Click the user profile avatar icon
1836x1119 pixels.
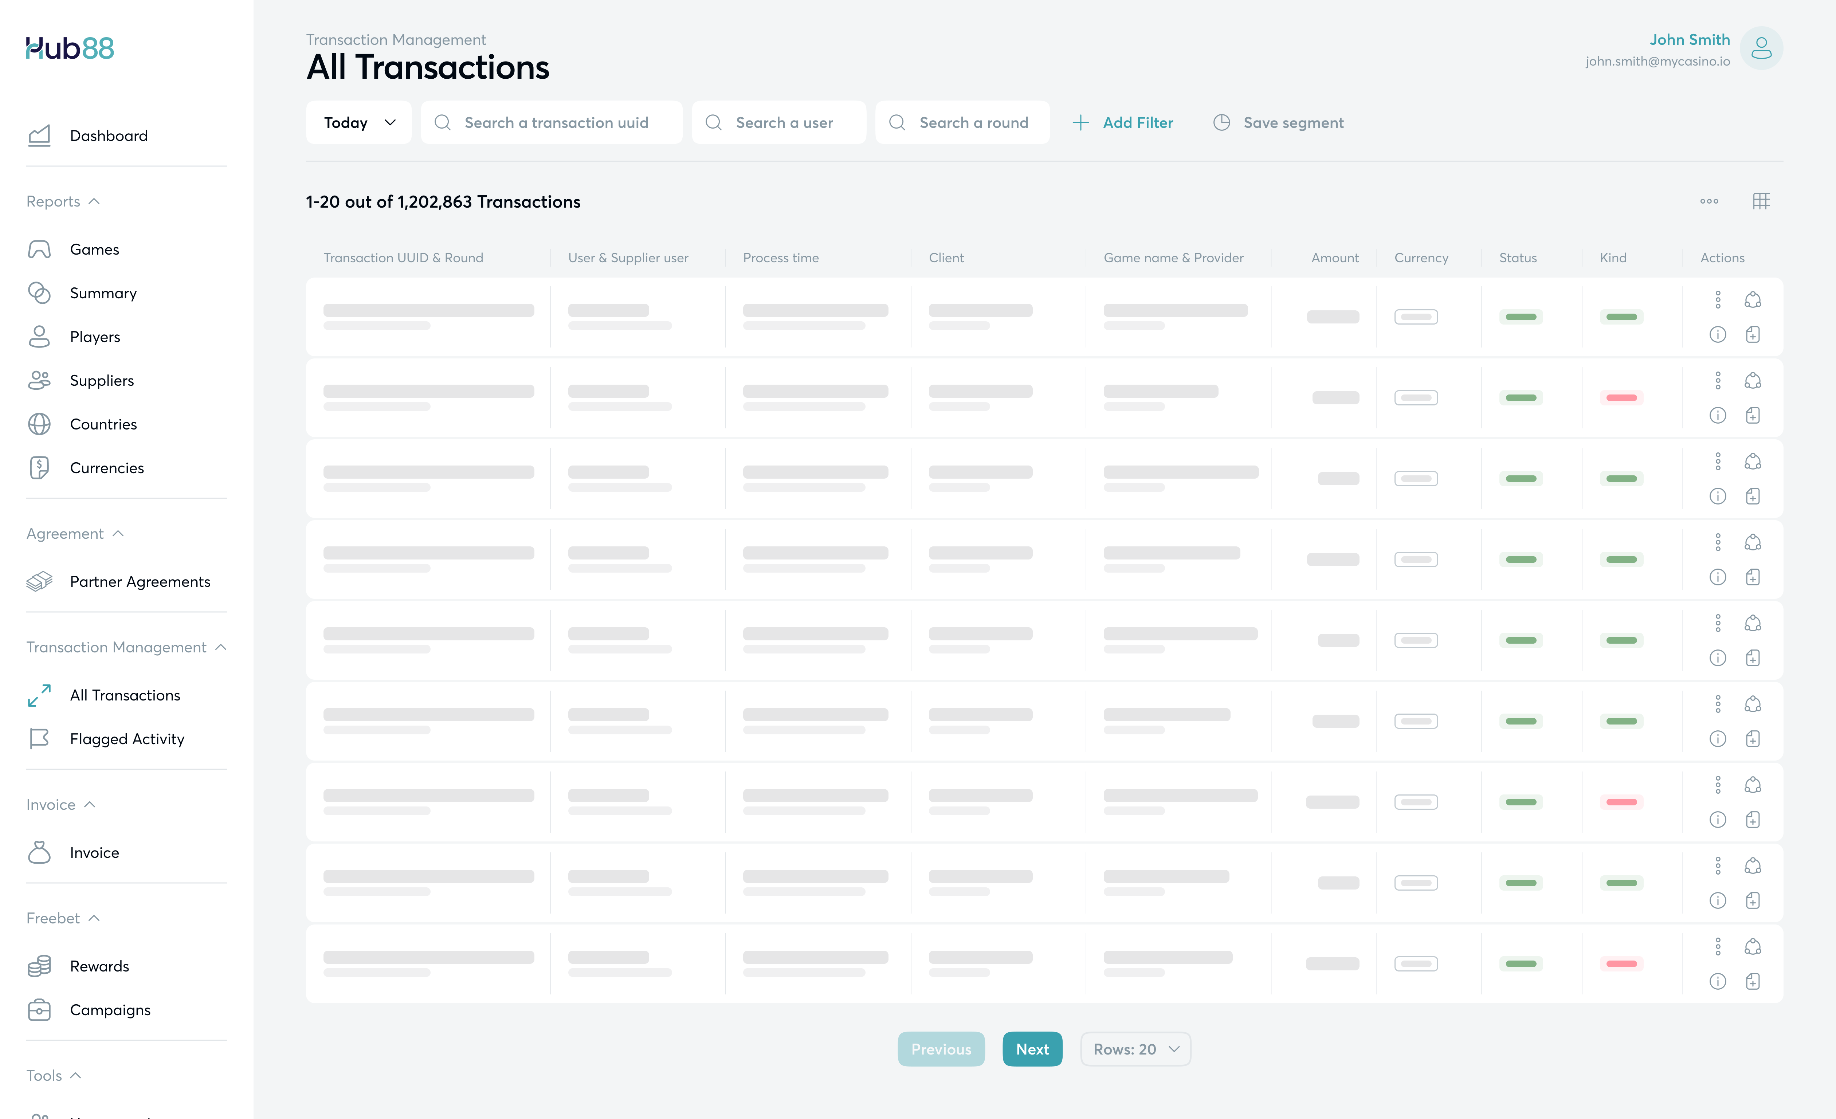[1761, 48]
